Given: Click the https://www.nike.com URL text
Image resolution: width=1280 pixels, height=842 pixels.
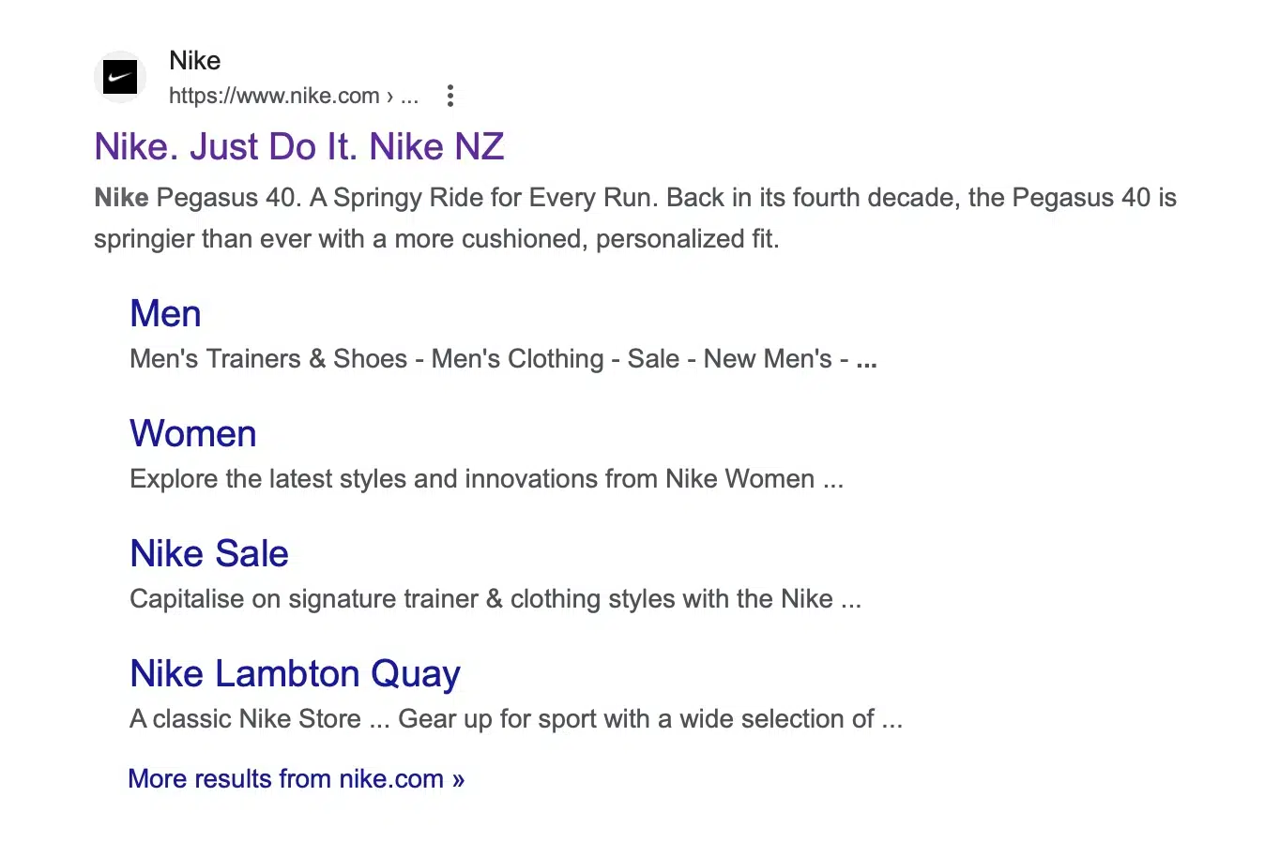Looking at the screenshot, I should click(273, 96).
